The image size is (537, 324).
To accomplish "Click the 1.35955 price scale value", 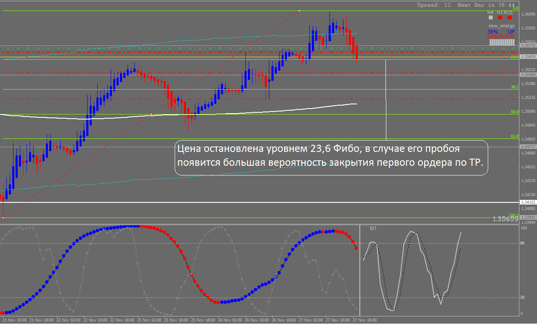I will pos(528,28).
